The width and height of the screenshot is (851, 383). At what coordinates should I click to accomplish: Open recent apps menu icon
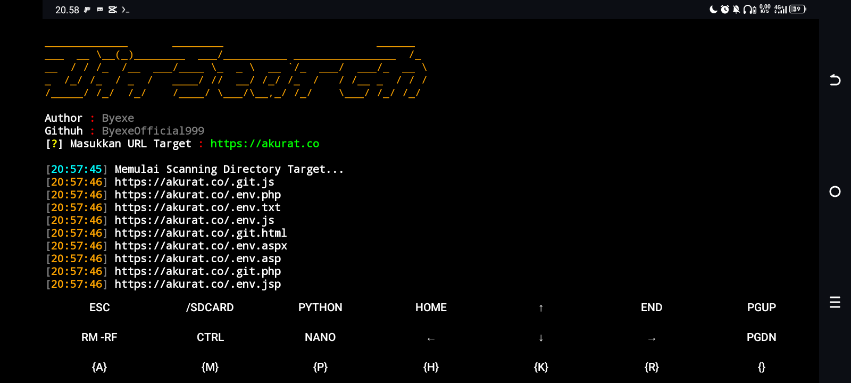pos(835,302)
